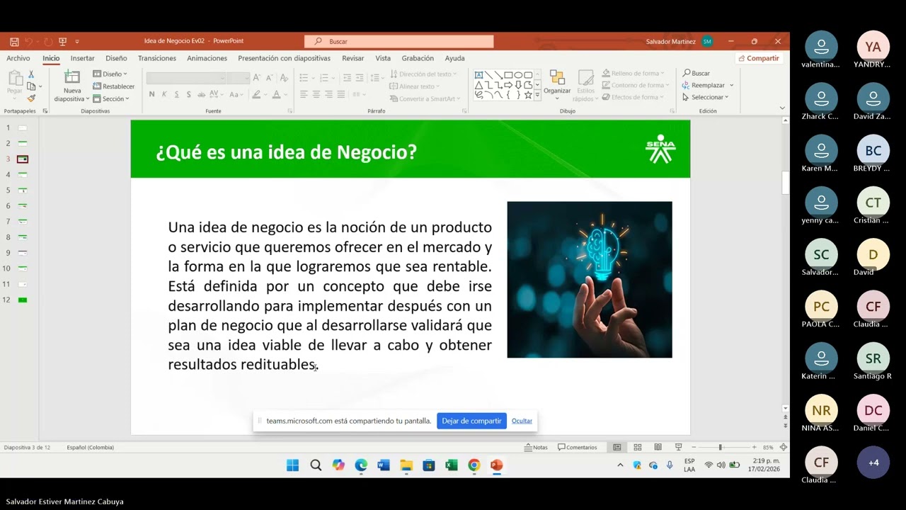Select the right arrow shape in gallery
Image resolution: width=906 pixels, height=510 pixels.
pyautogui.click(x=508, y=85)
